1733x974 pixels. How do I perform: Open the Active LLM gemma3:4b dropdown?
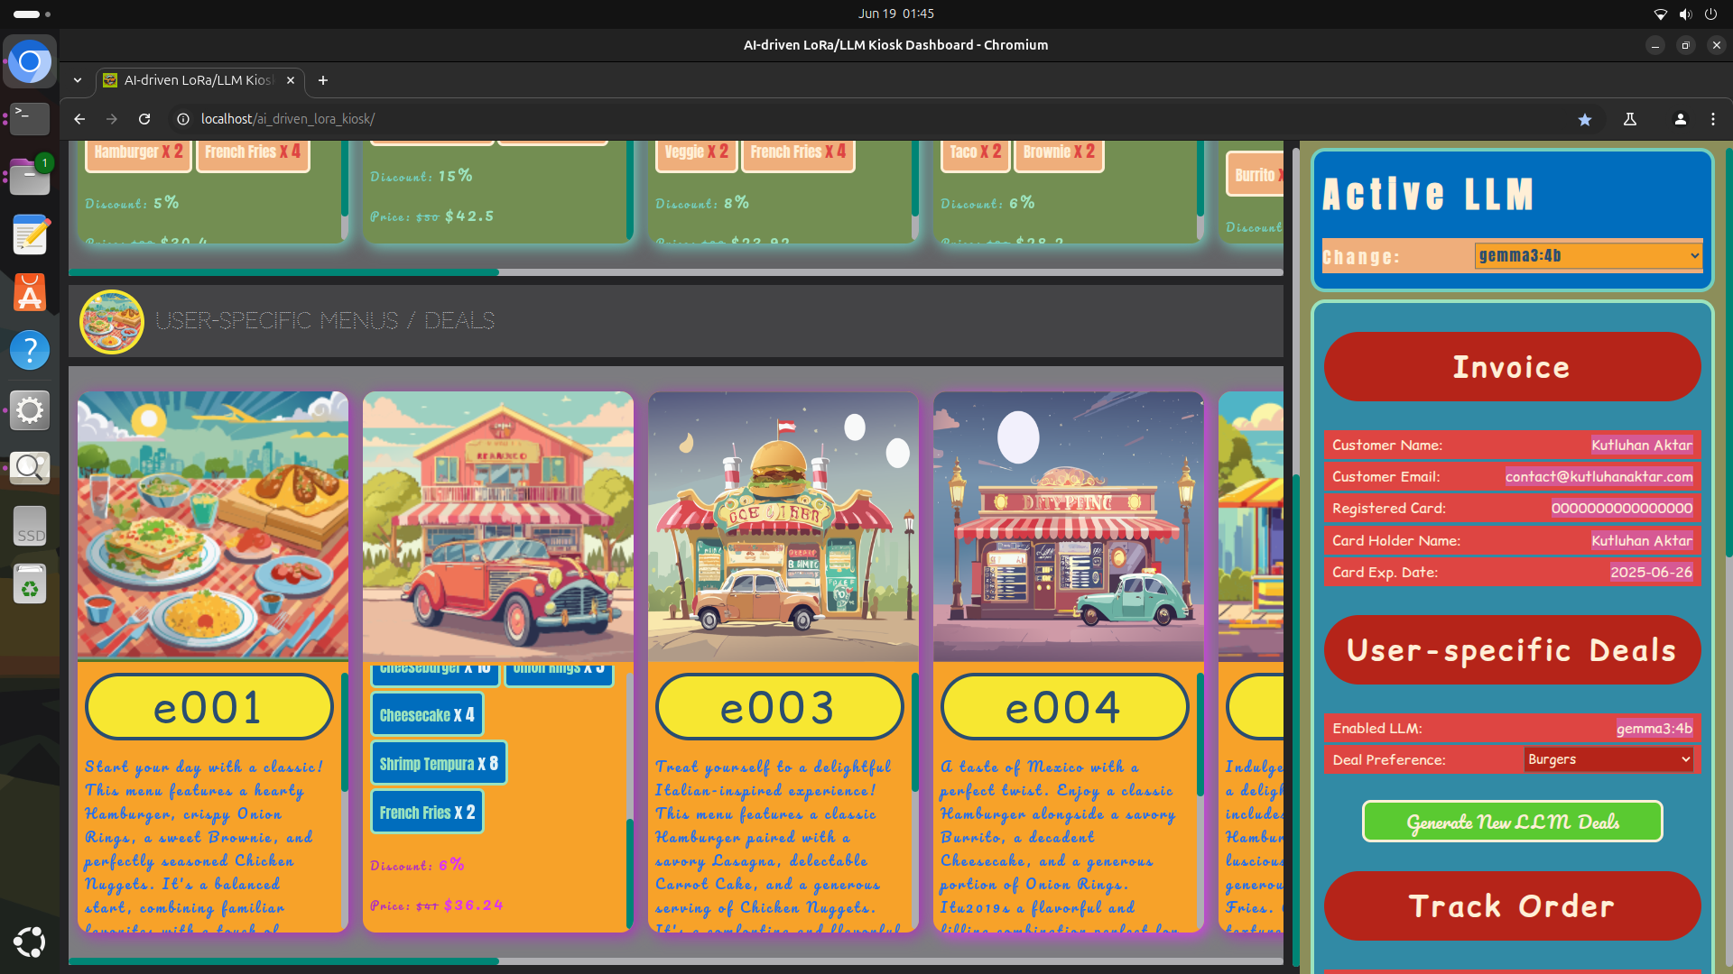[1589, 256]
